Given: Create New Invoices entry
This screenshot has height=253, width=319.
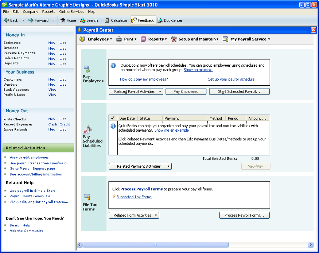Looking at the screenshot, I should pyautogui.click(x=52, y=48).
